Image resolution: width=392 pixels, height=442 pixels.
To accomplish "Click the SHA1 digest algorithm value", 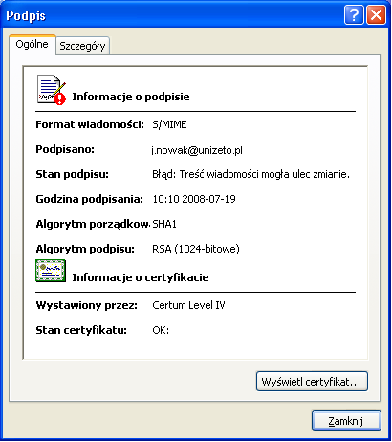I will click(164, 224).
